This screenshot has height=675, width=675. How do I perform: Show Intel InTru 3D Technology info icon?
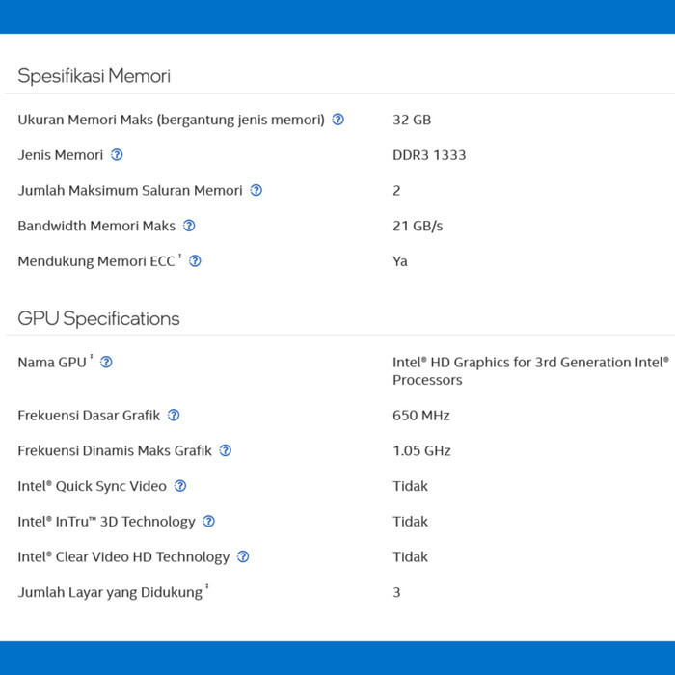point(209,522)
